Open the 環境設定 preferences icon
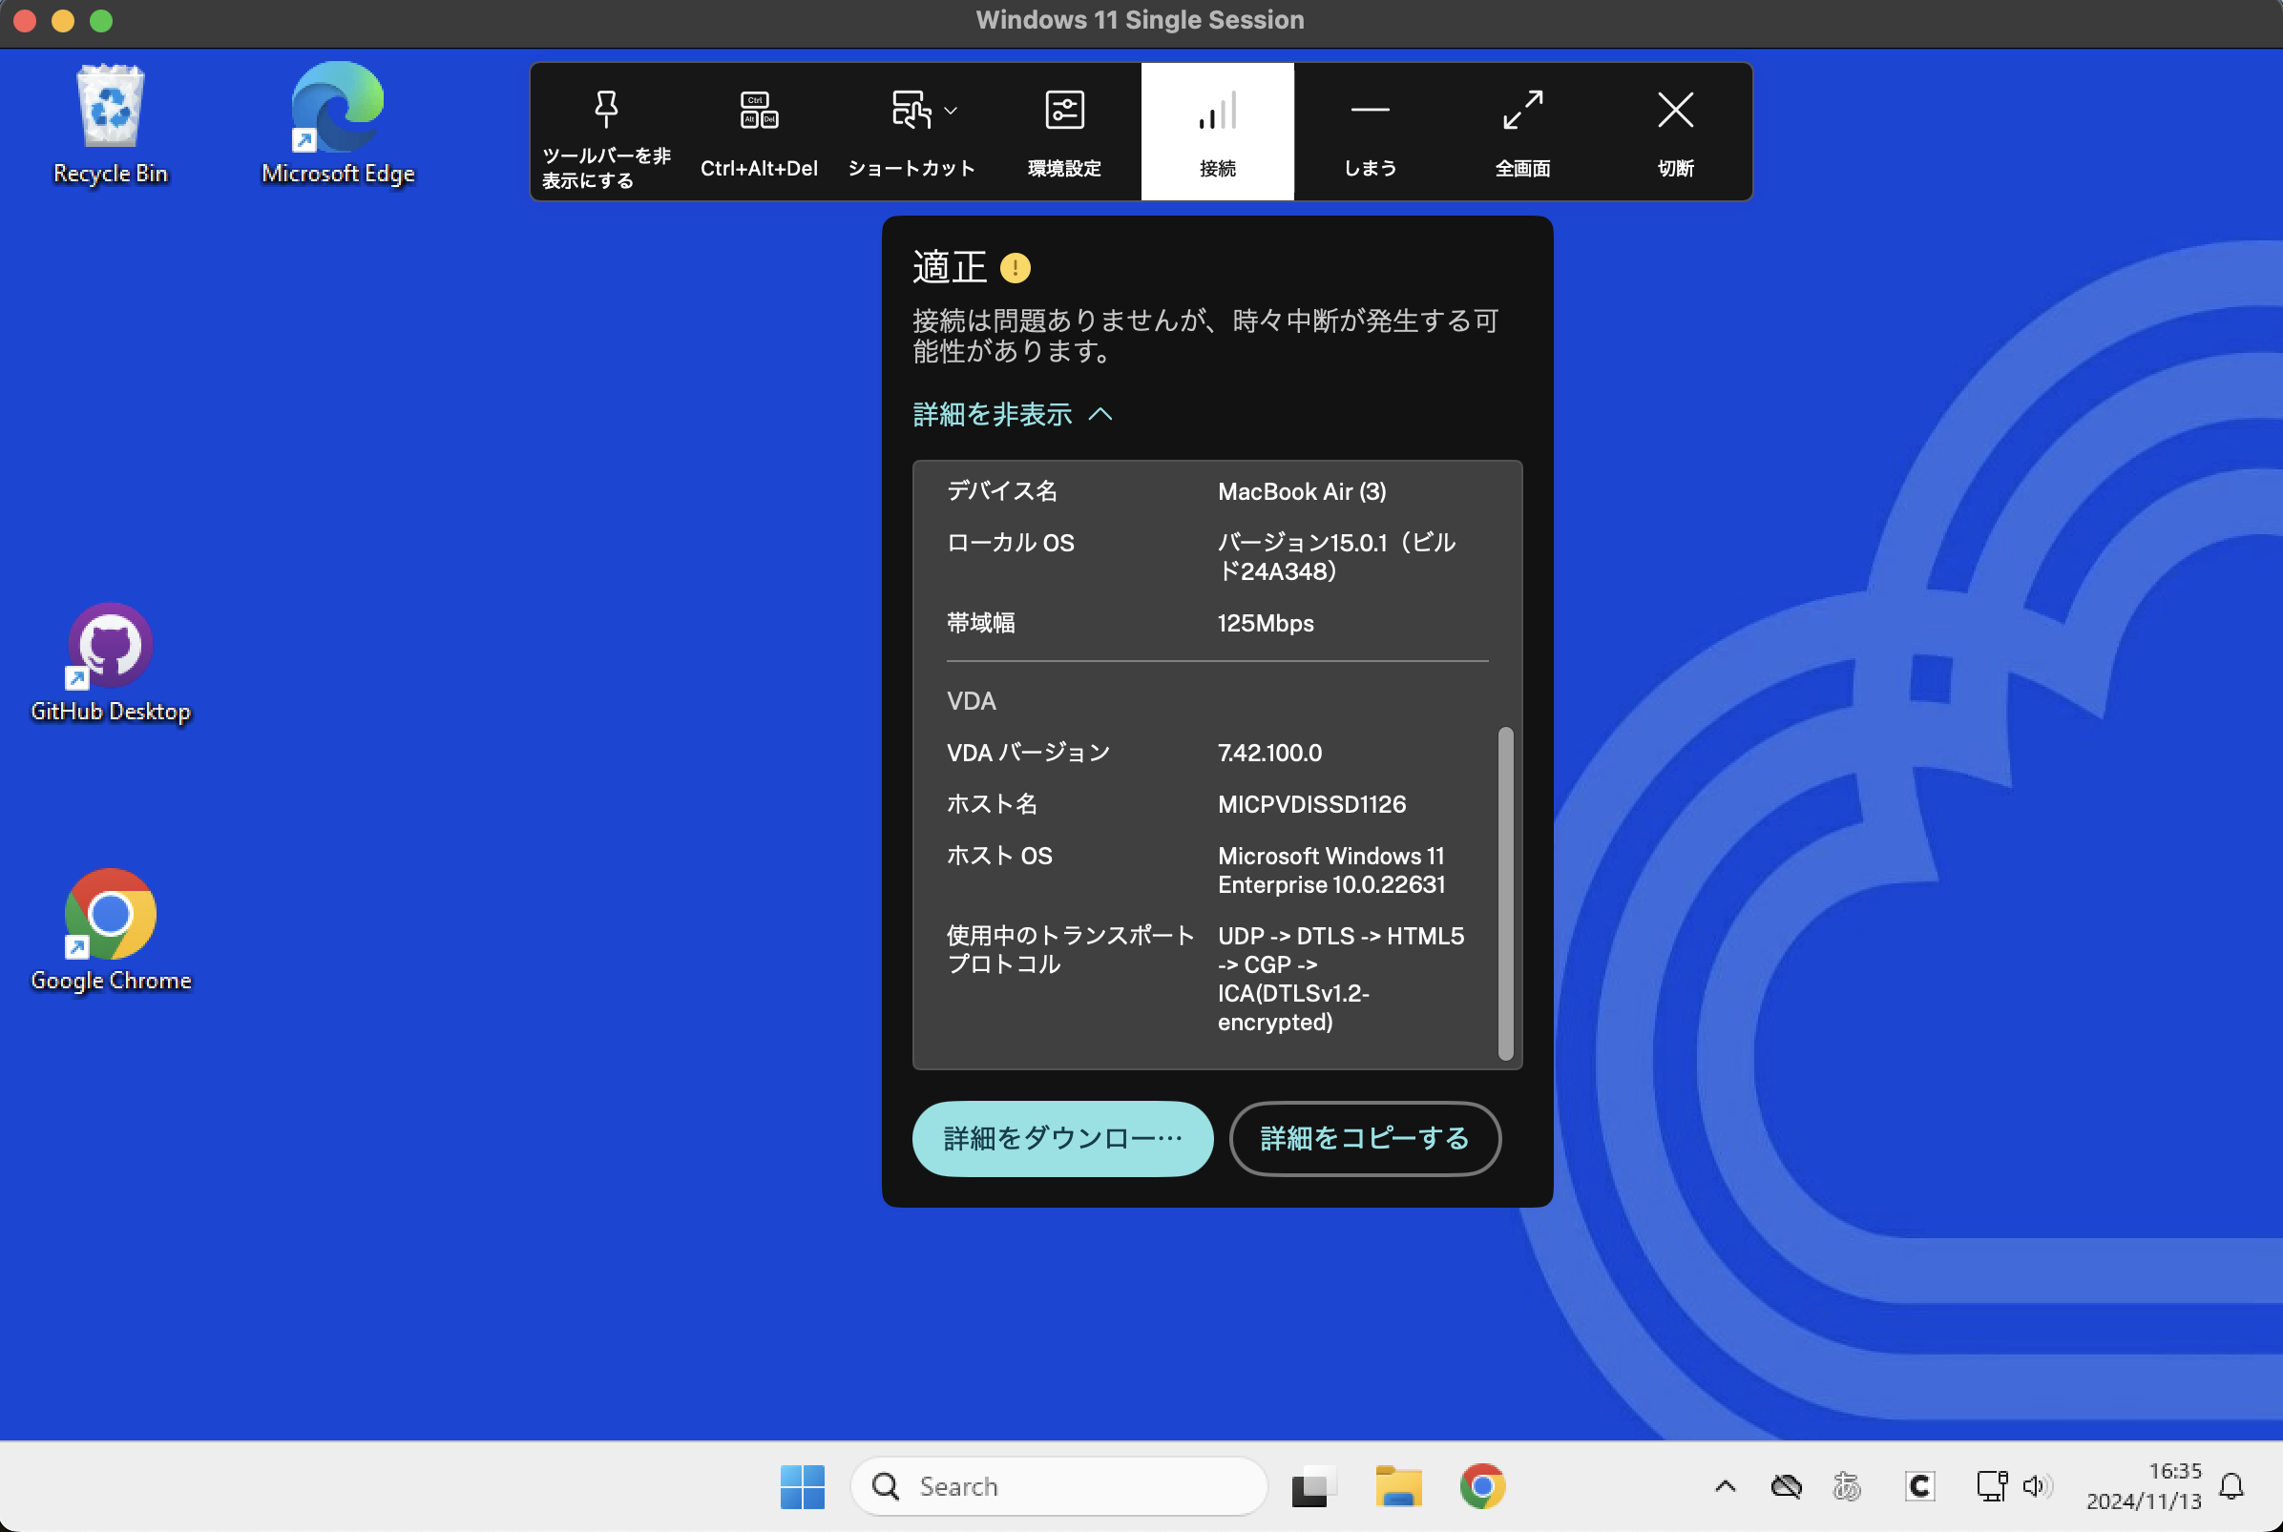The height and width of the screenshot is (1532, 2283). [1063, 111]
